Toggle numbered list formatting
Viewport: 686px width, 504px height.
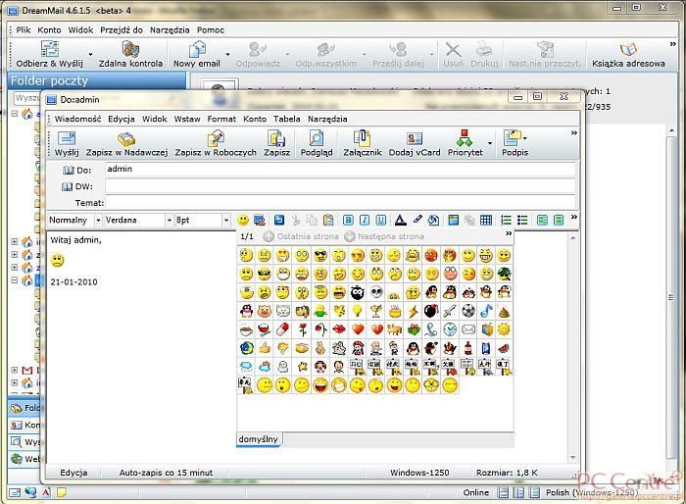click(x=506, y=220)
